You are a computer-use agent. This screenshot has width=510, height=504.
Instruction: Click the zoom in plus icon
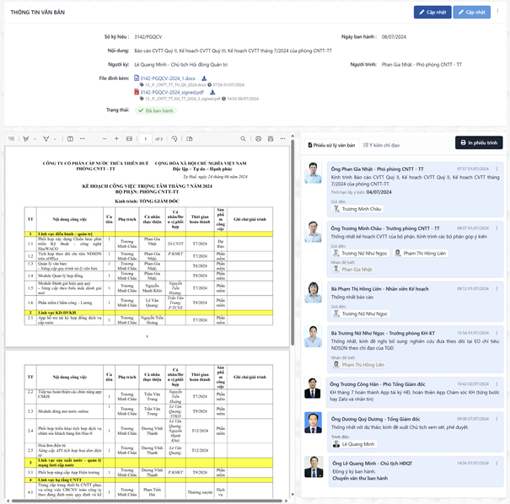116,138
